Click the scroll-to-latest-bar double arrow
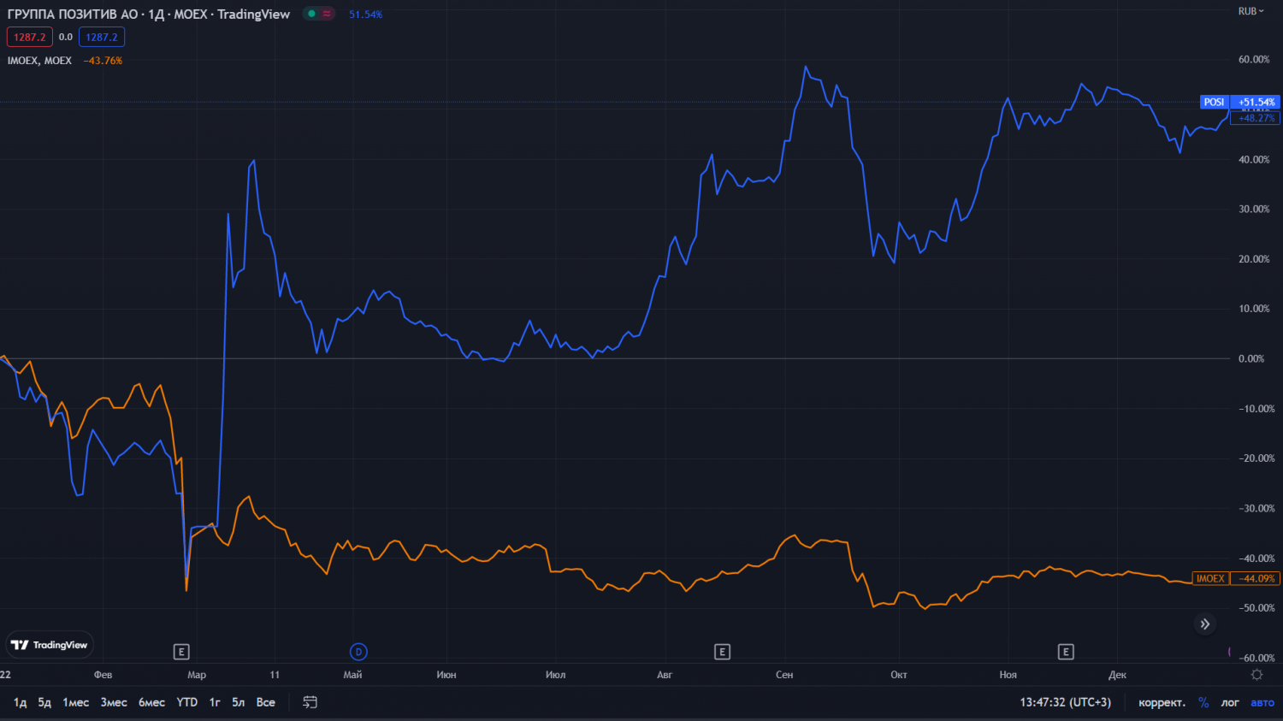The height and width of the screenshot is (721, 1283). (x=1204, y=624)
